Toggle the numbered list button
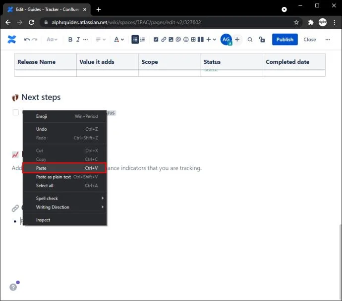The image size is (342, 301). click(x=143, y=40)
